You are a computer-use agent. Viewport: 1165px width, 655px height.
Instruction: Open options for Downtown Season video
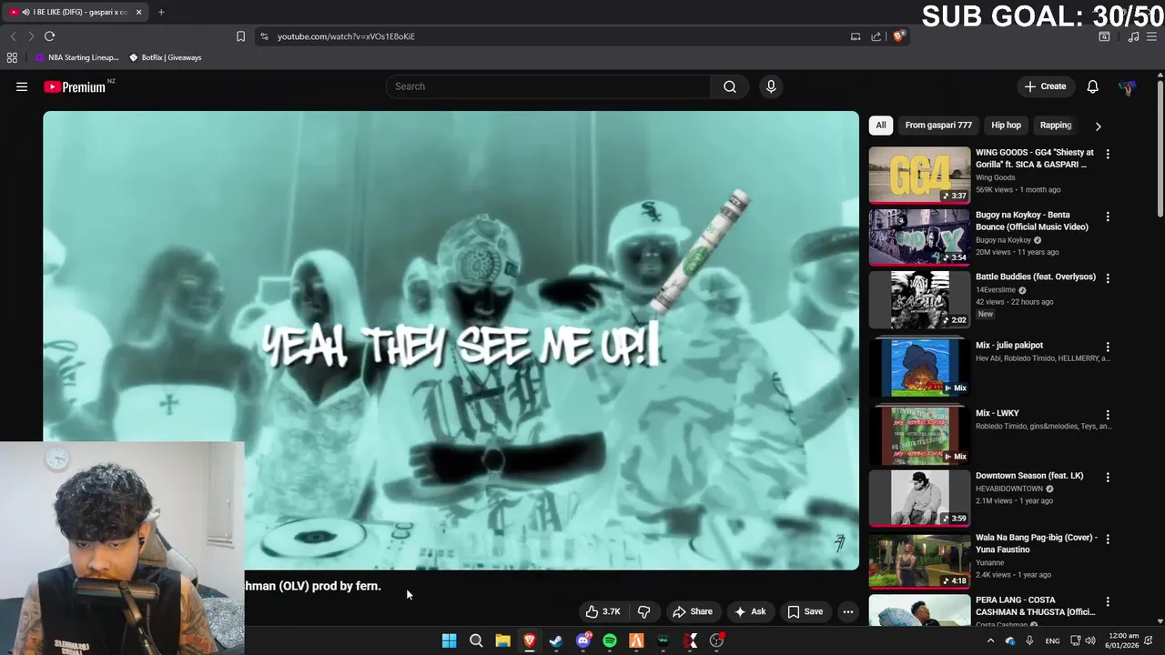point(1108,477)
